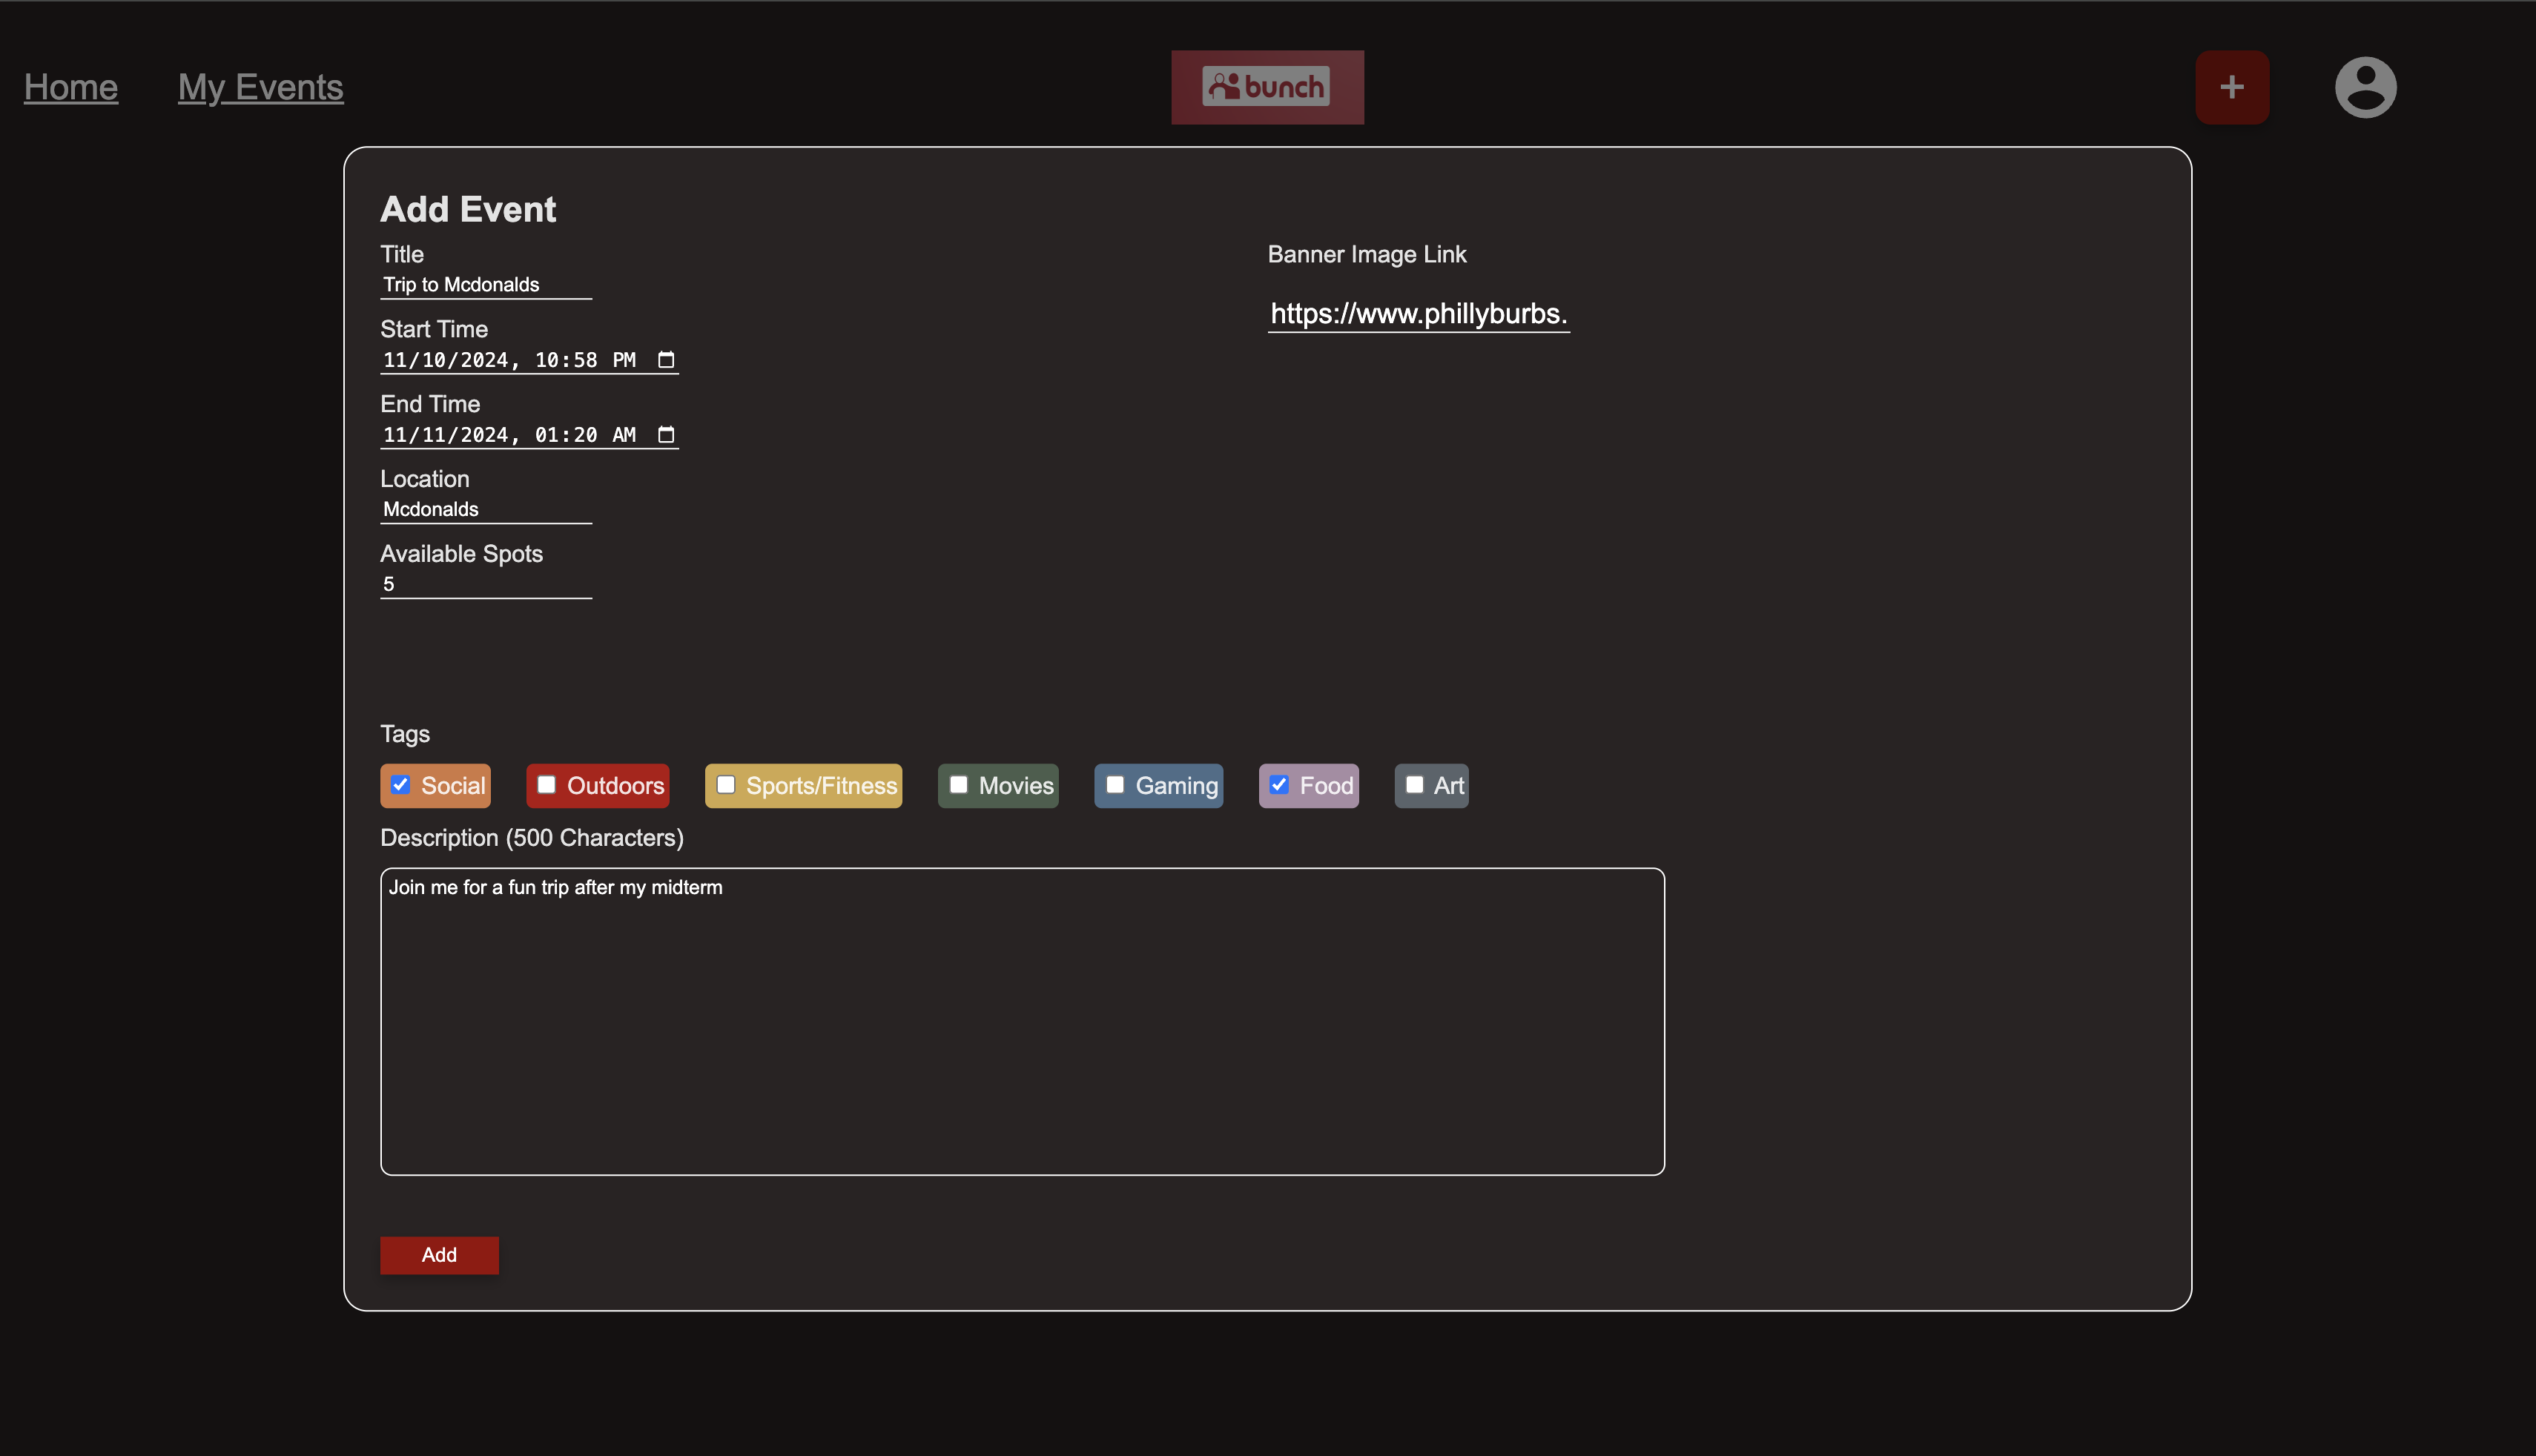Open the End Time calendar picker icon
The width and height of the screenshot is (2536, 1456).
pos(666,435)
